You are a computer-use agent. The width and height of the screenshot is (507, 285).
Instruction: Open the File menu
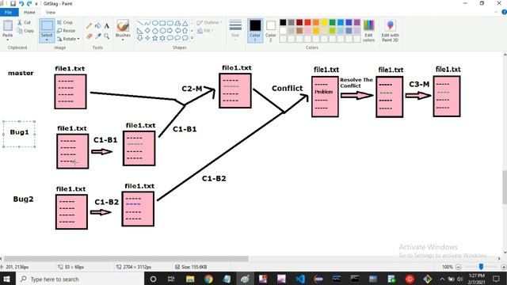[9, 13]
